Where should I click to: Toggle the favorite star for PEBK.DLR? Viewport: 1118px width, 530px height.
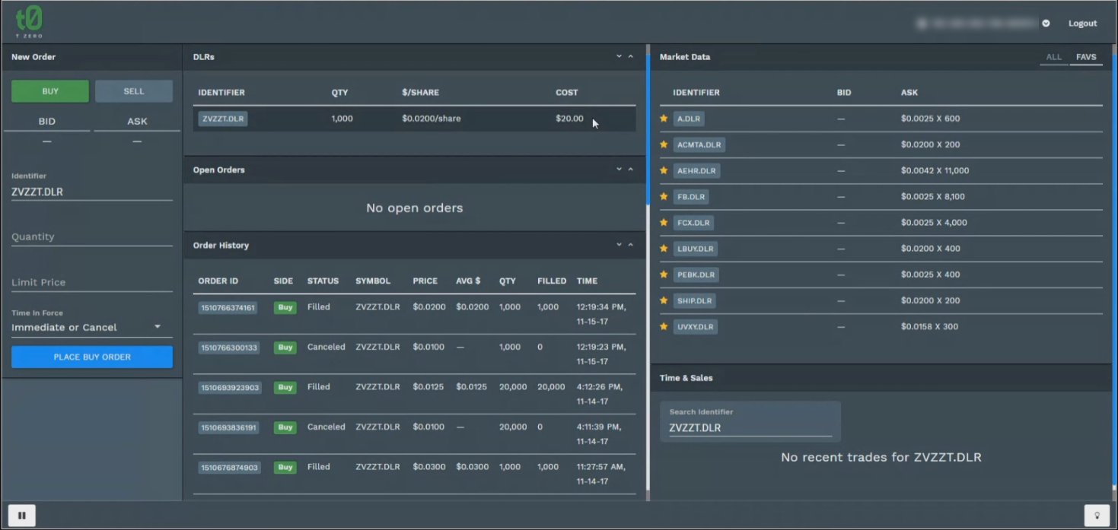pyautogui.click(x=664, y=275)
